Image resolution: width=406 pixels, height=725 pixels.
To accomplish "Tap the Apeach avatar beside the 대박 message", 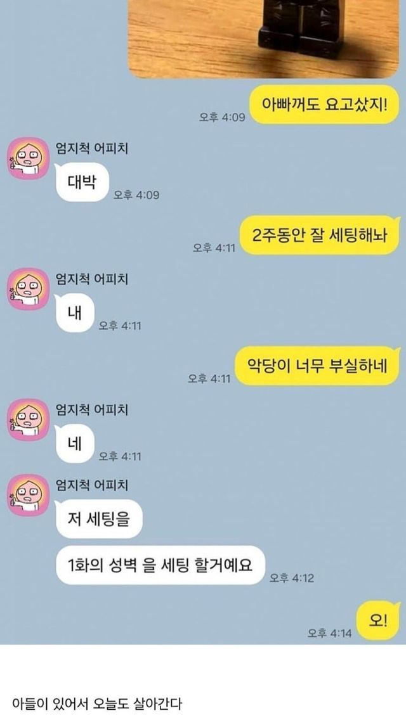I will point(28,158).
